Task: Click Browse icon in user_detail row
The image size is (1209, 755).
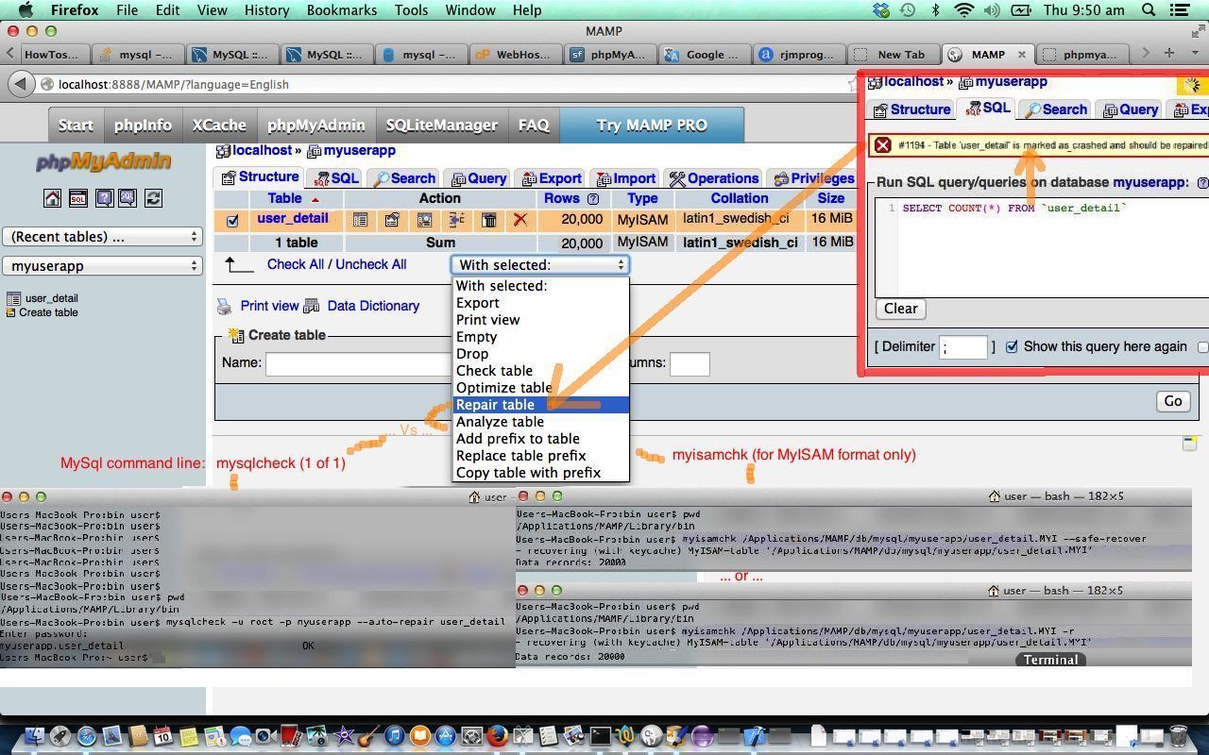Action: tap(360, 220)
